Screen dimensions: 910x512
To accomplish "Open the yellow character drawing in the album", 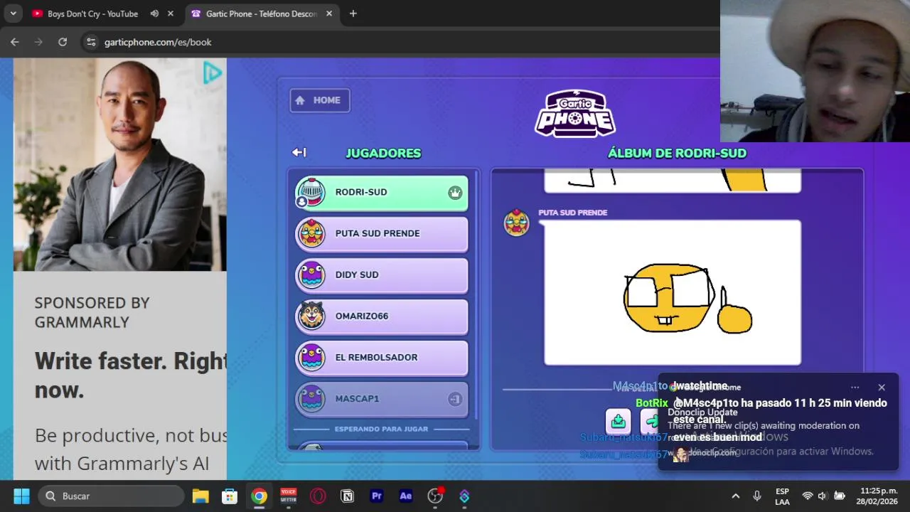I will click(673, 292).
